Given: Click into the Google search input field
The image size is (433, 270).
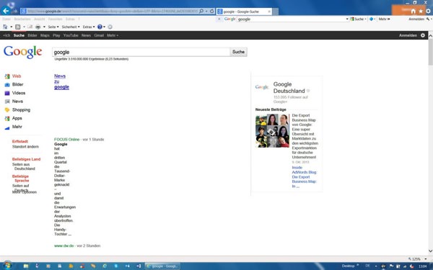Looking at the screenshot, I should pos(141,52).
